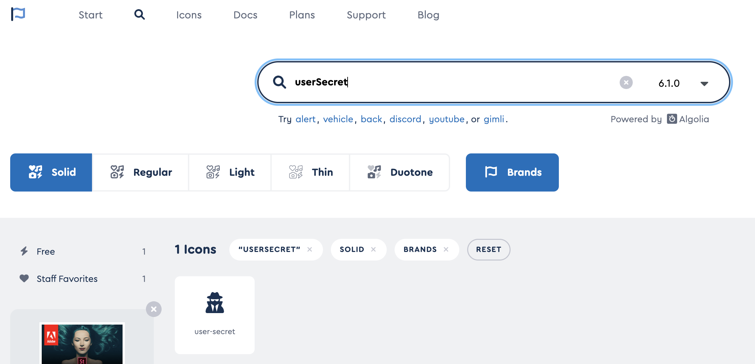Open the Docs menu item
The width and height of the screenshot is (755, 364).
pos(245,15)
